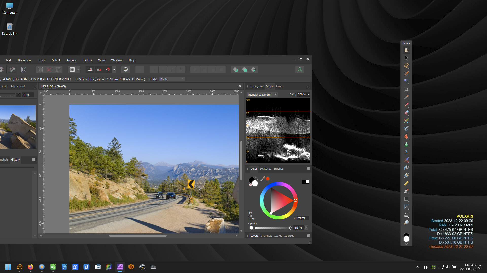Viewport: 487px width, 273px height.
Task: Switch to the Channels tab
Action: 266,236
